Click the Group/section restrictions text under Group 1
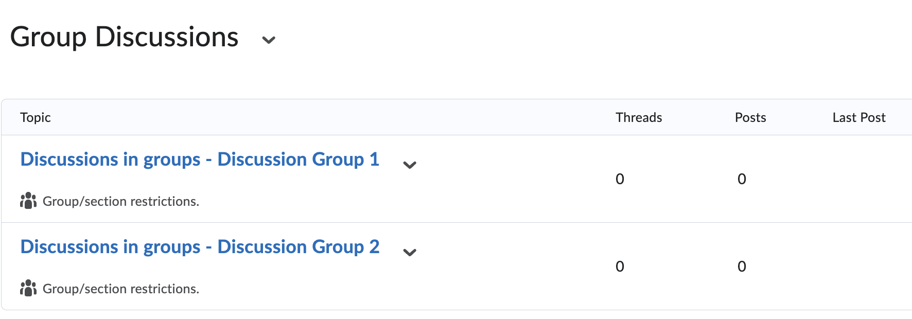 121,201
